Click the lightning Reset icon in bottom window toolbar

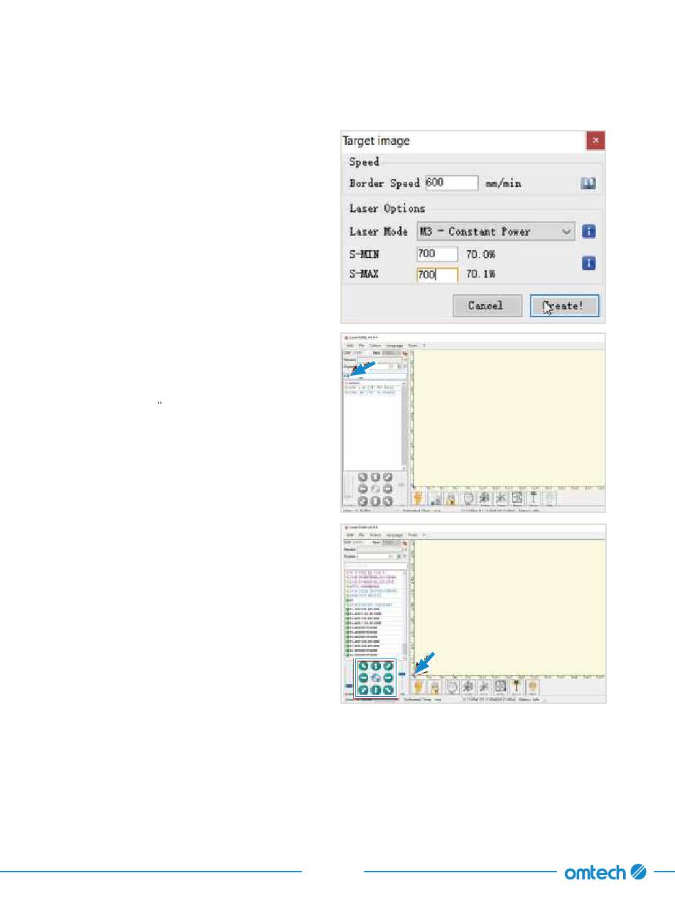(x=418, y=687)
